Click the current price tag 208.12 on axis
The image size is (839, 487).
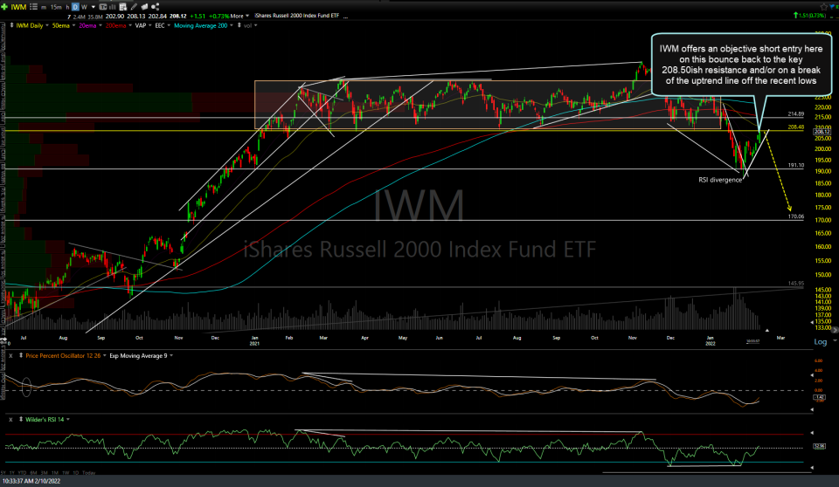[822, 132]
